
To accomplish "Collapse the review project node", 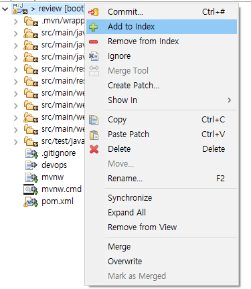I will click(x=5, y=9).
